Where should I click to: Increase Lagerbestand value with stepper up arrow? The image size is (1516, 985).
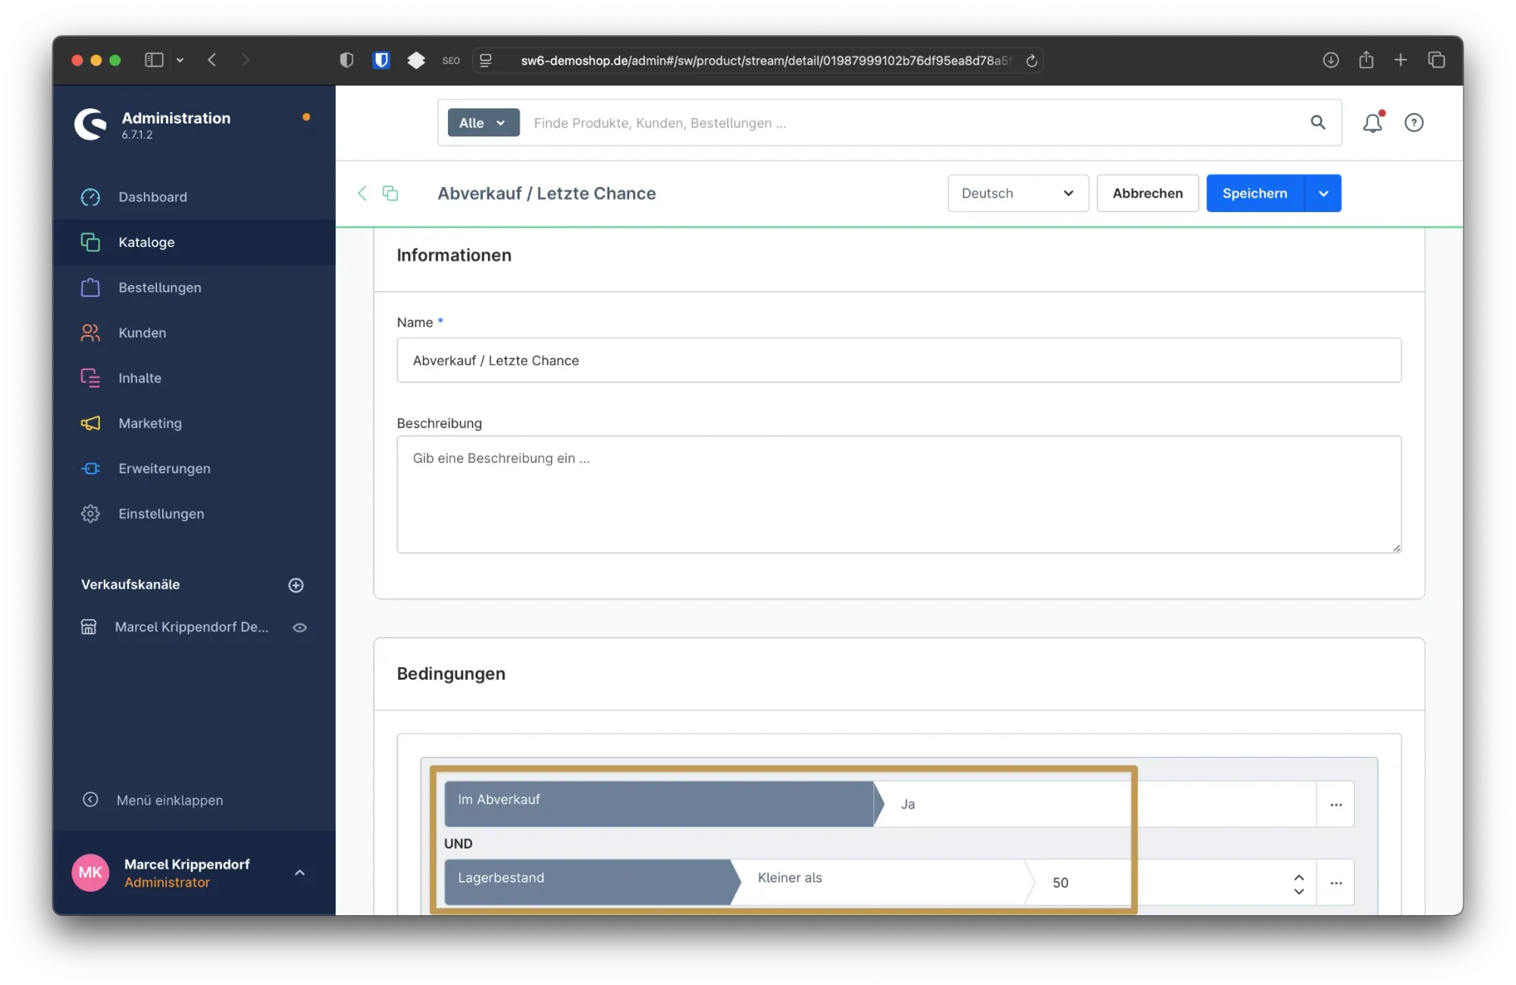click(x=1298, y=877)
